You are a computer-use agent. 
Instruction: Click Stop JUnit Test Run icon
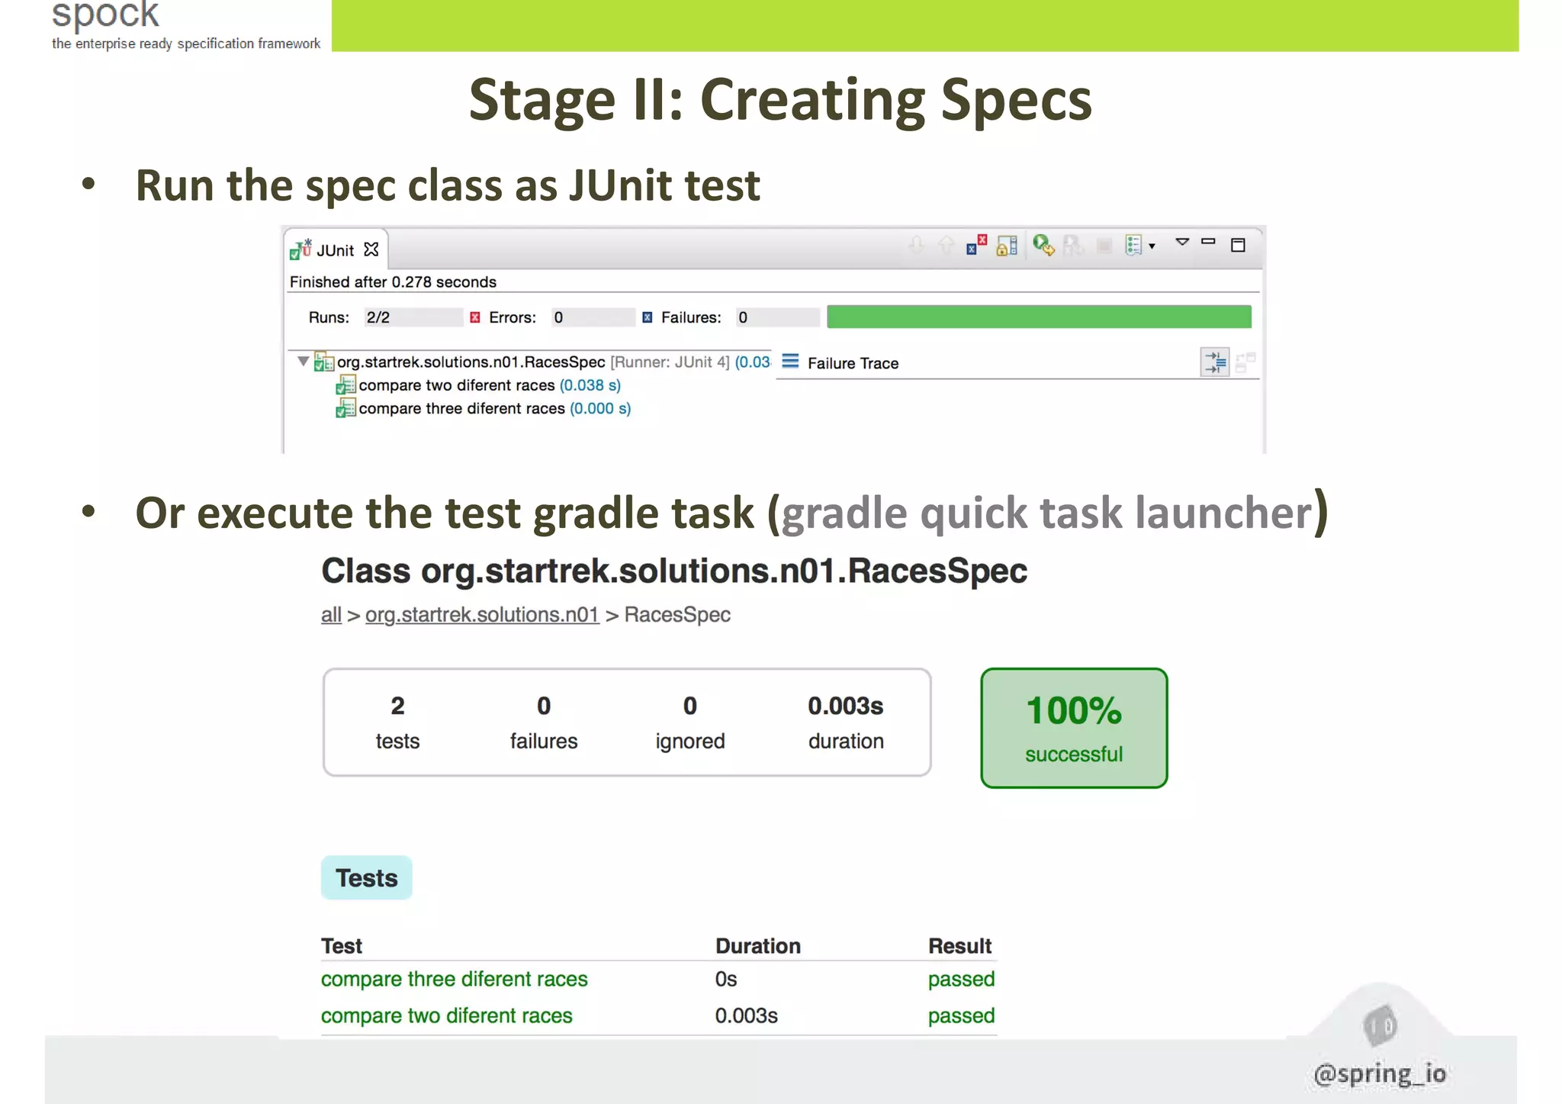click(1104, 246)
